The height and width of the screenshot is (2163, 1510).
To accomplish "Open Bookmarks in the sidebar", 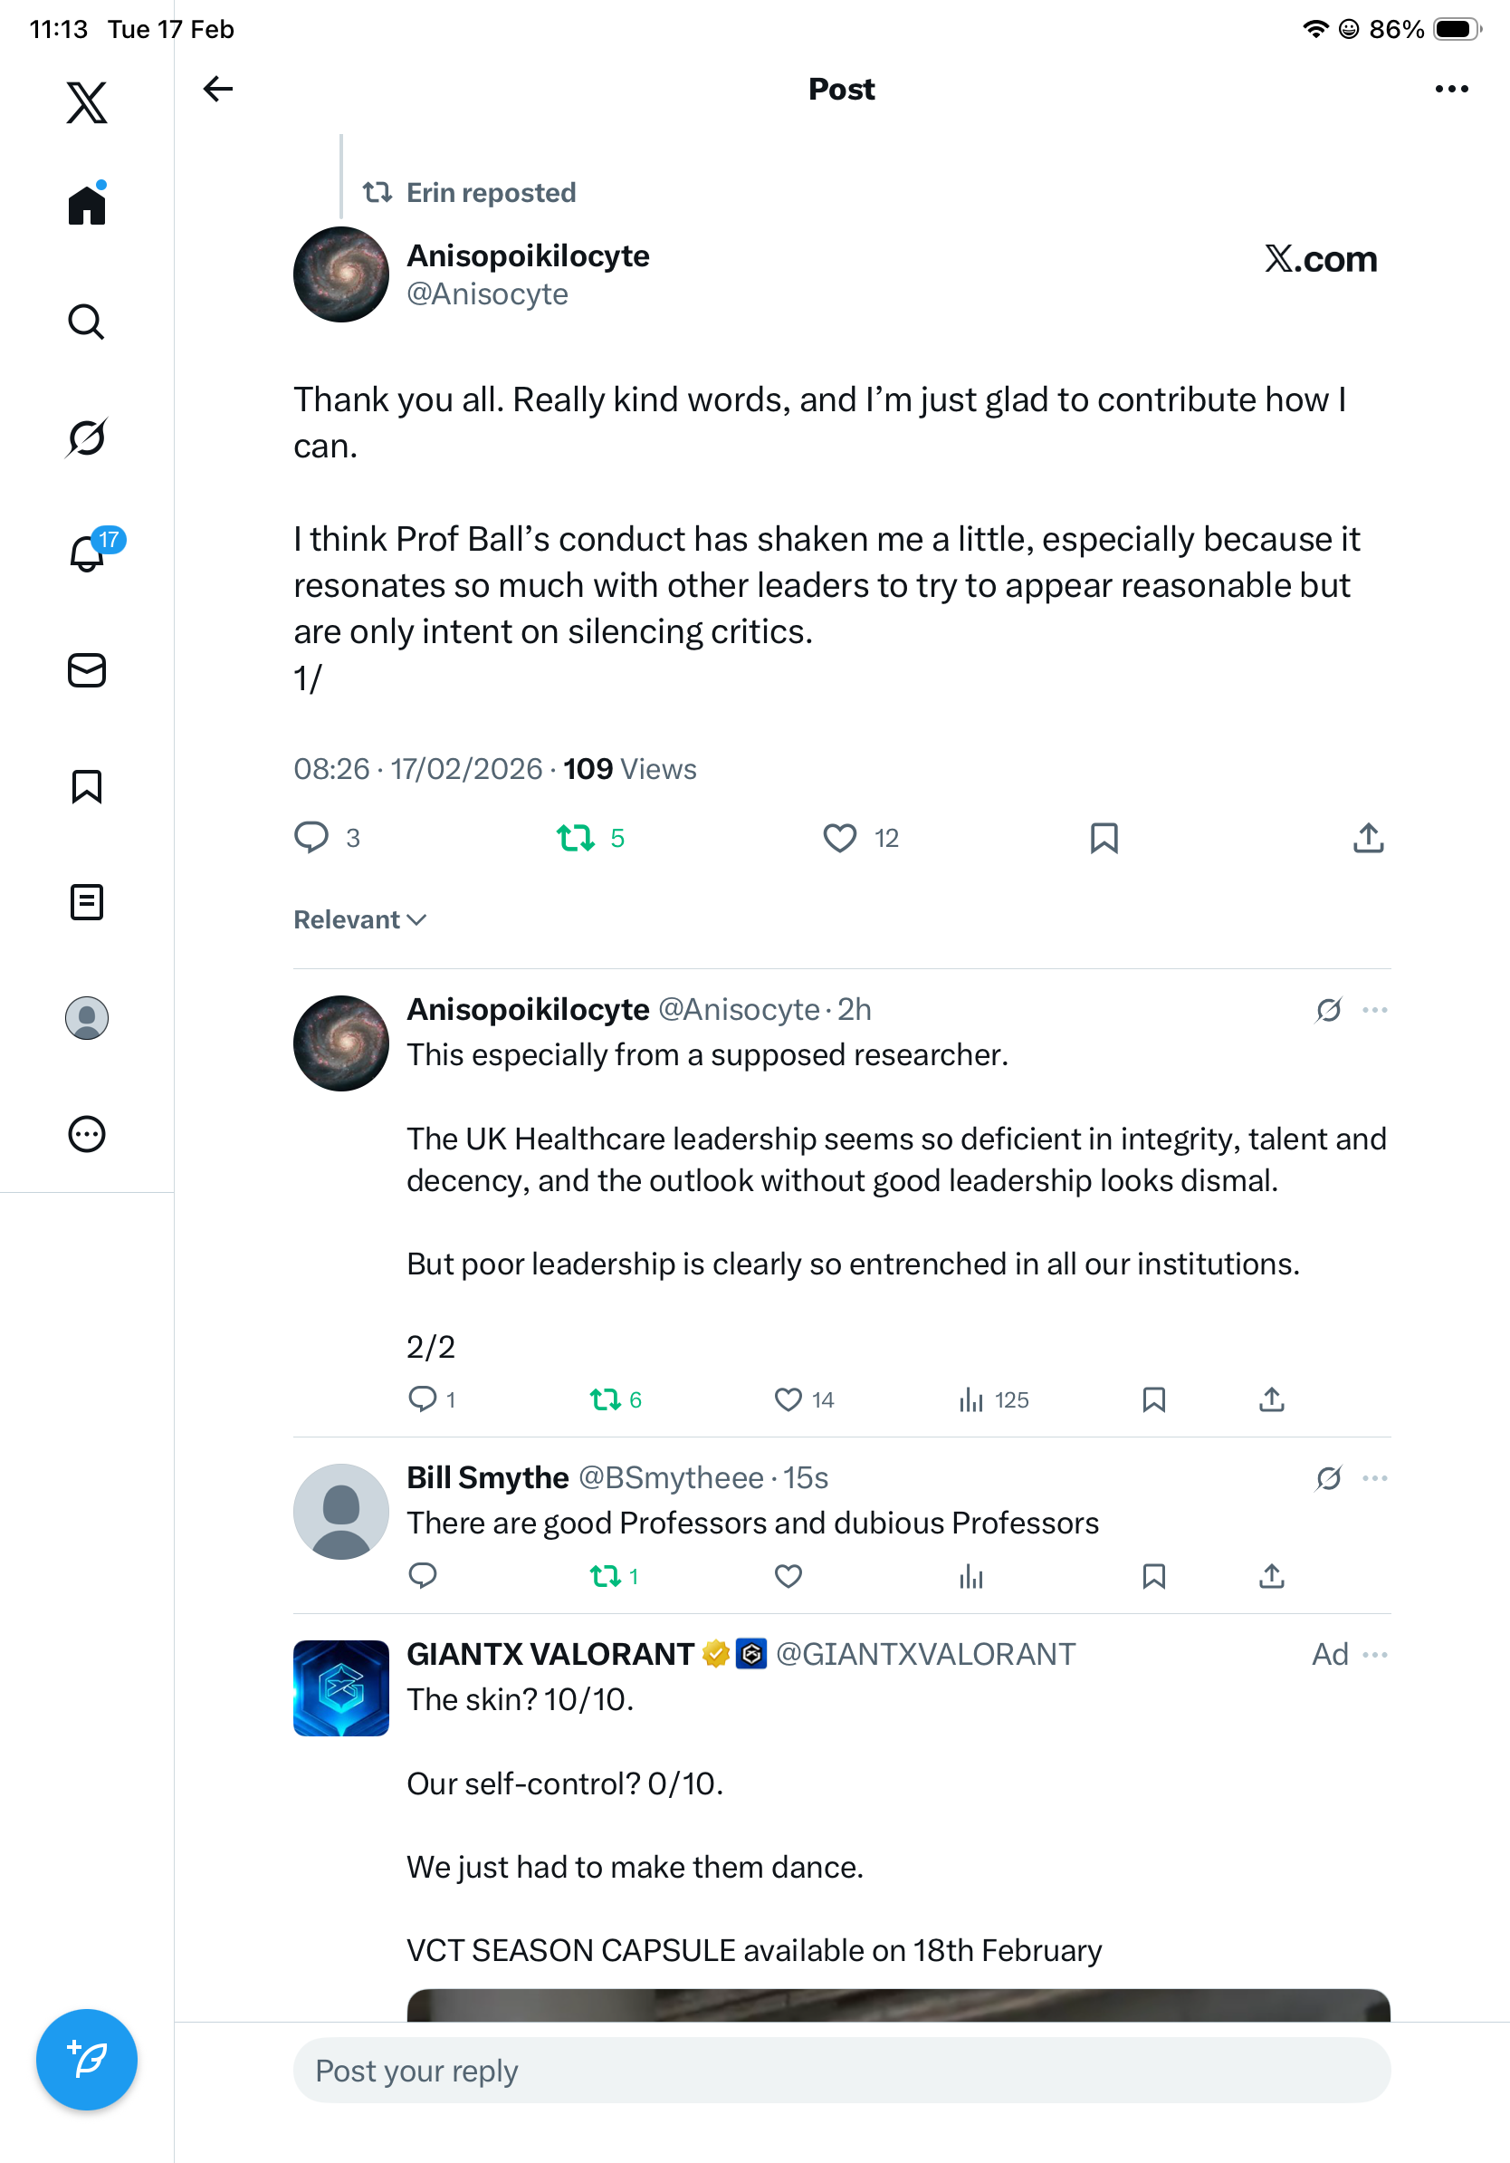I will pos(87,786).
